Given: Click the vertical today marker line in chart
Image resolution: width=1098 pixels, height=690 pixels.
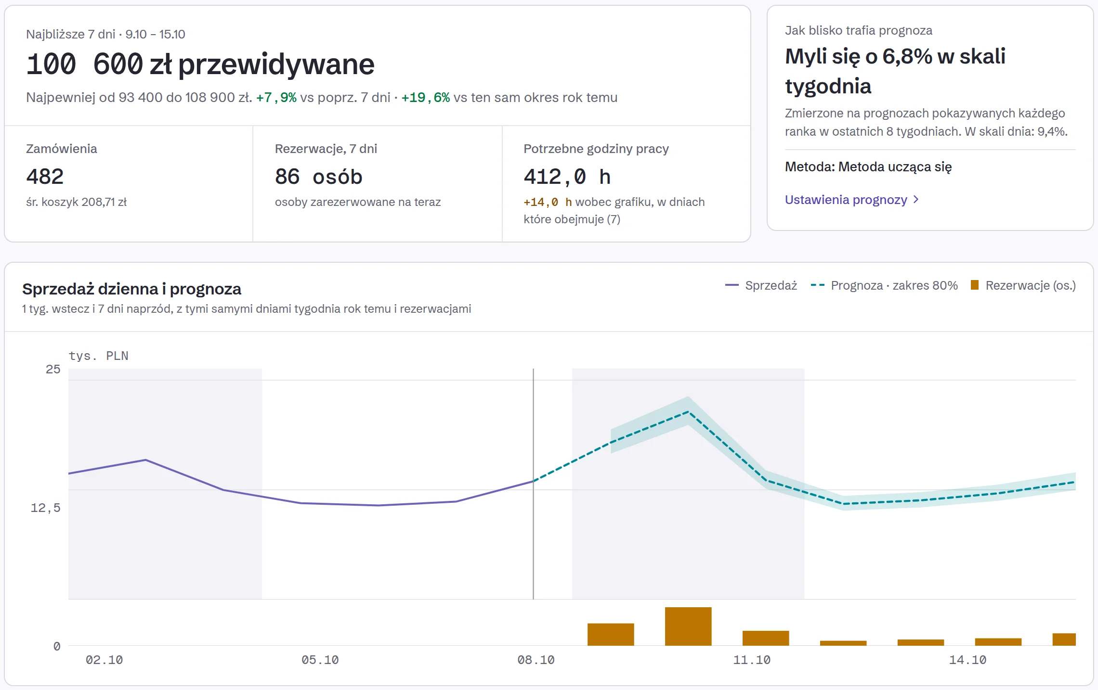Looking at the screenshot, I should click(533, 484).
